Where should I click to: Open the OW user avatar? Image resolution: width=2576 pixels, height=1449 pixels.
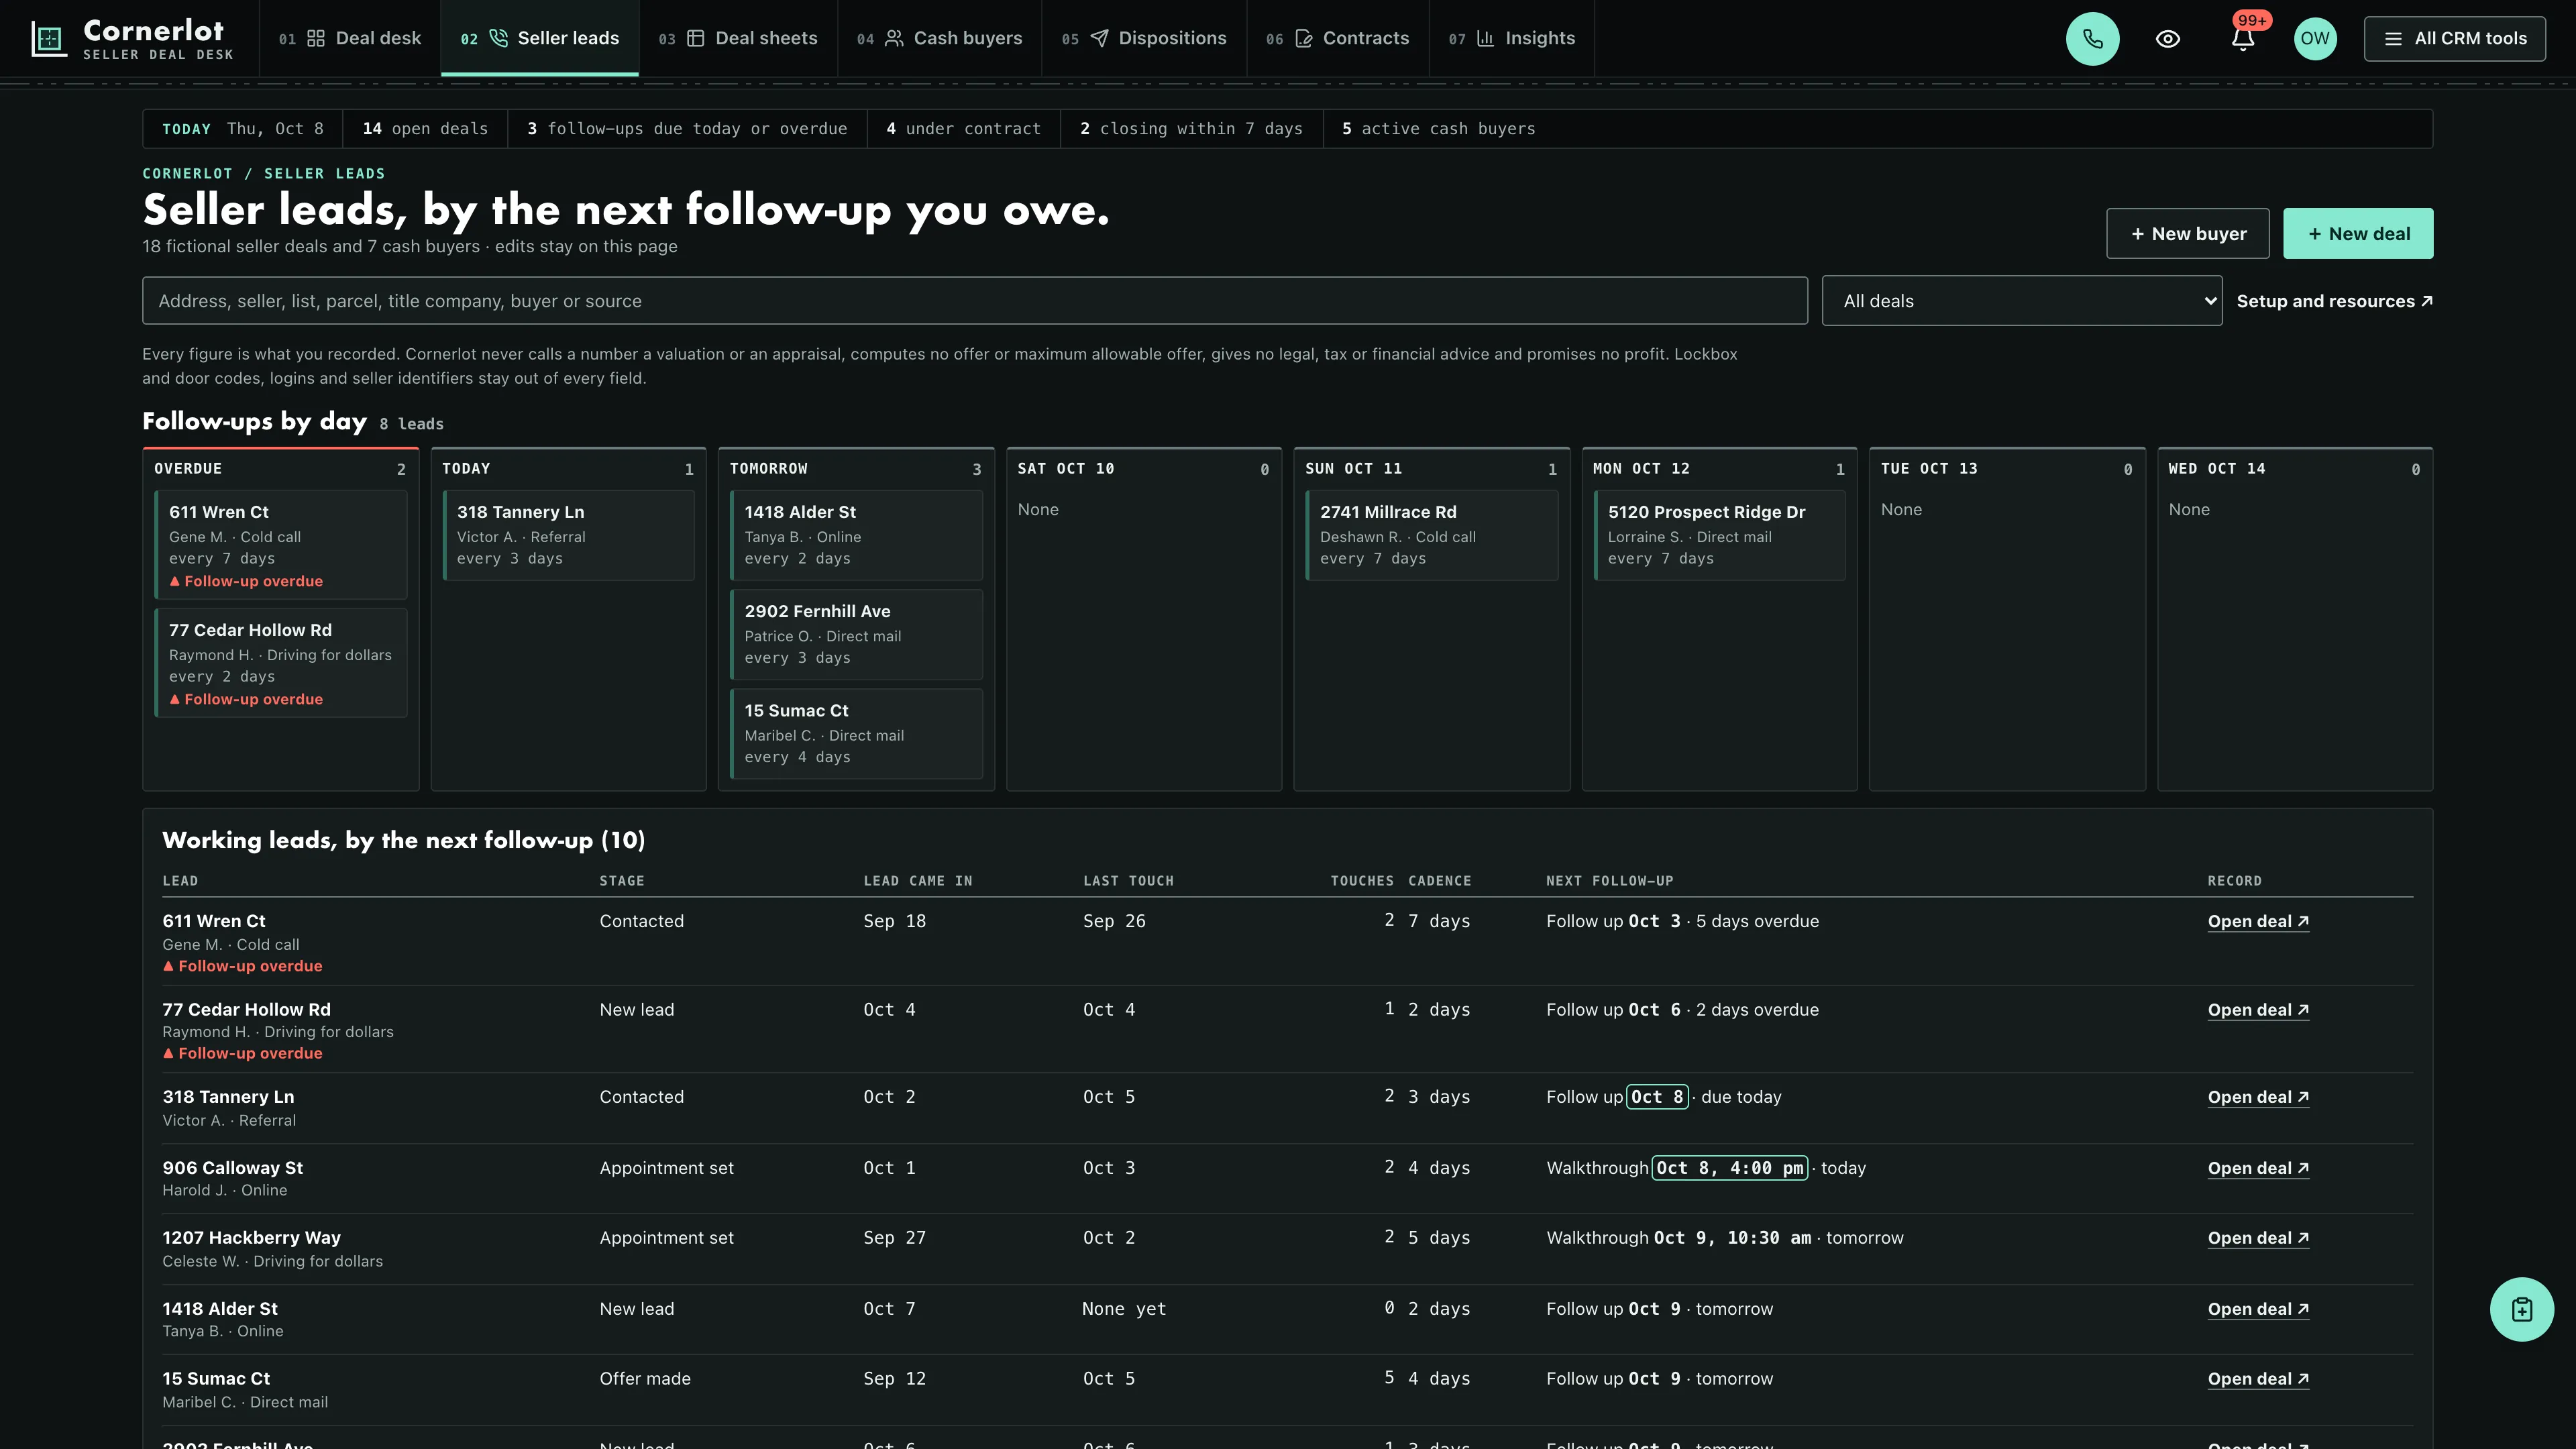(x=2314, y=39)
